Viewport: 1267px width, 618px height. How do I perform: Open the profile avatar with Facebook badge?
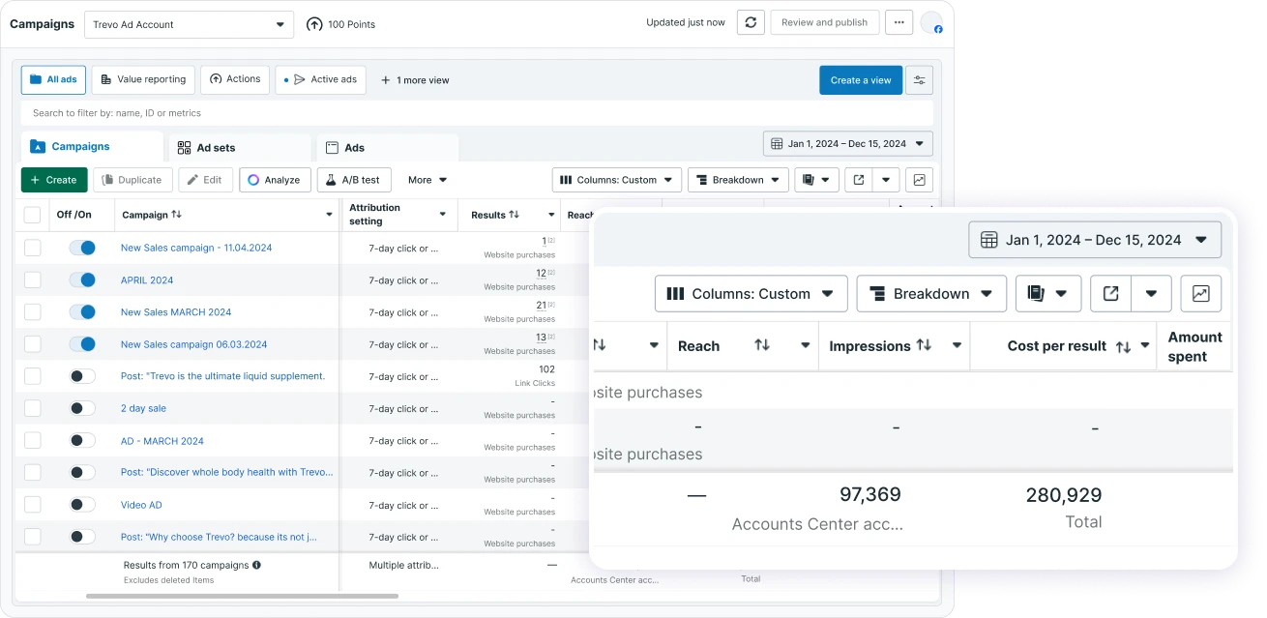931,23
